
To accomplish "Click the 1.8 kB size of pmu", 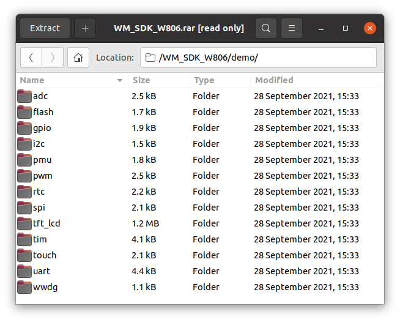I will 144,160.
